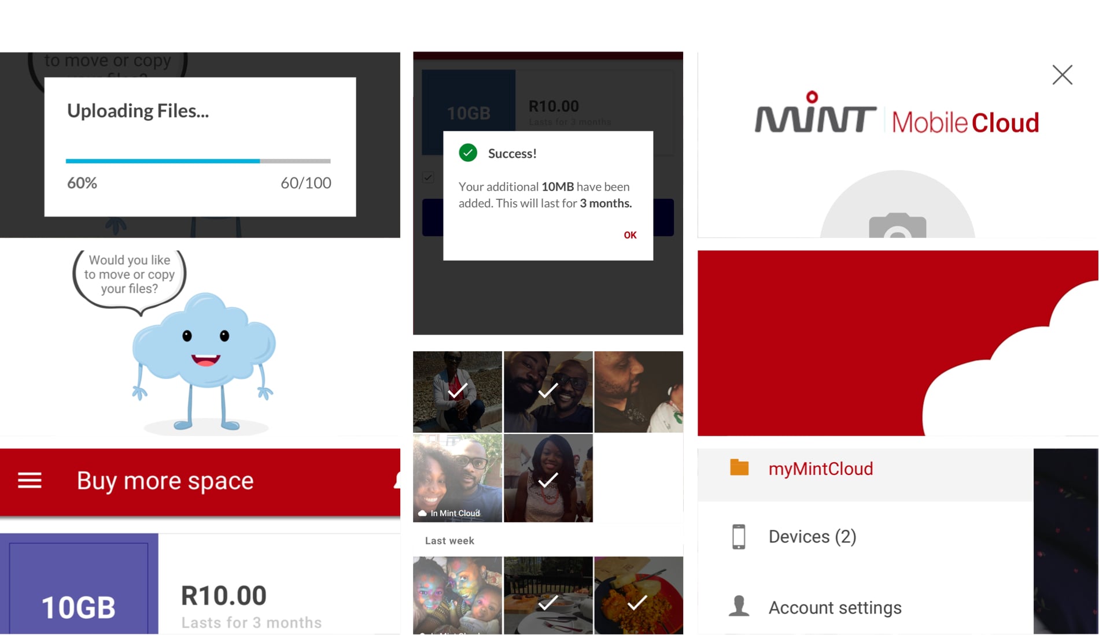Viewport: 1099px width, 635px height.
Task: Click the In Mint Cloud badge icon
Action: (422, 513)
